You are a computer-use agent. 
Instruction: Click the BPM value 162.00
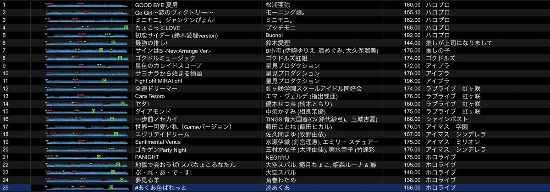pos(412,20)
